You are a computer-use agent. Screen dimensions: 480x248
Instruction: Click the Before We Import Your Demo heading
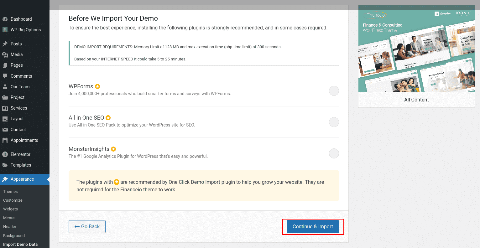click(113, 18)
